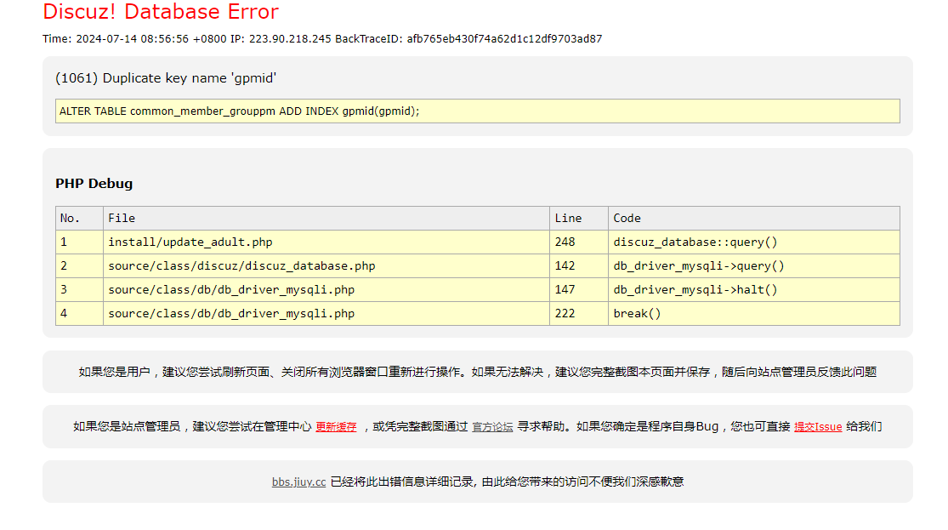Image resolution: width=948 pixels, height=530 pixels.
Task: Click the BackTraceID hash value
Action: point(504,39)
